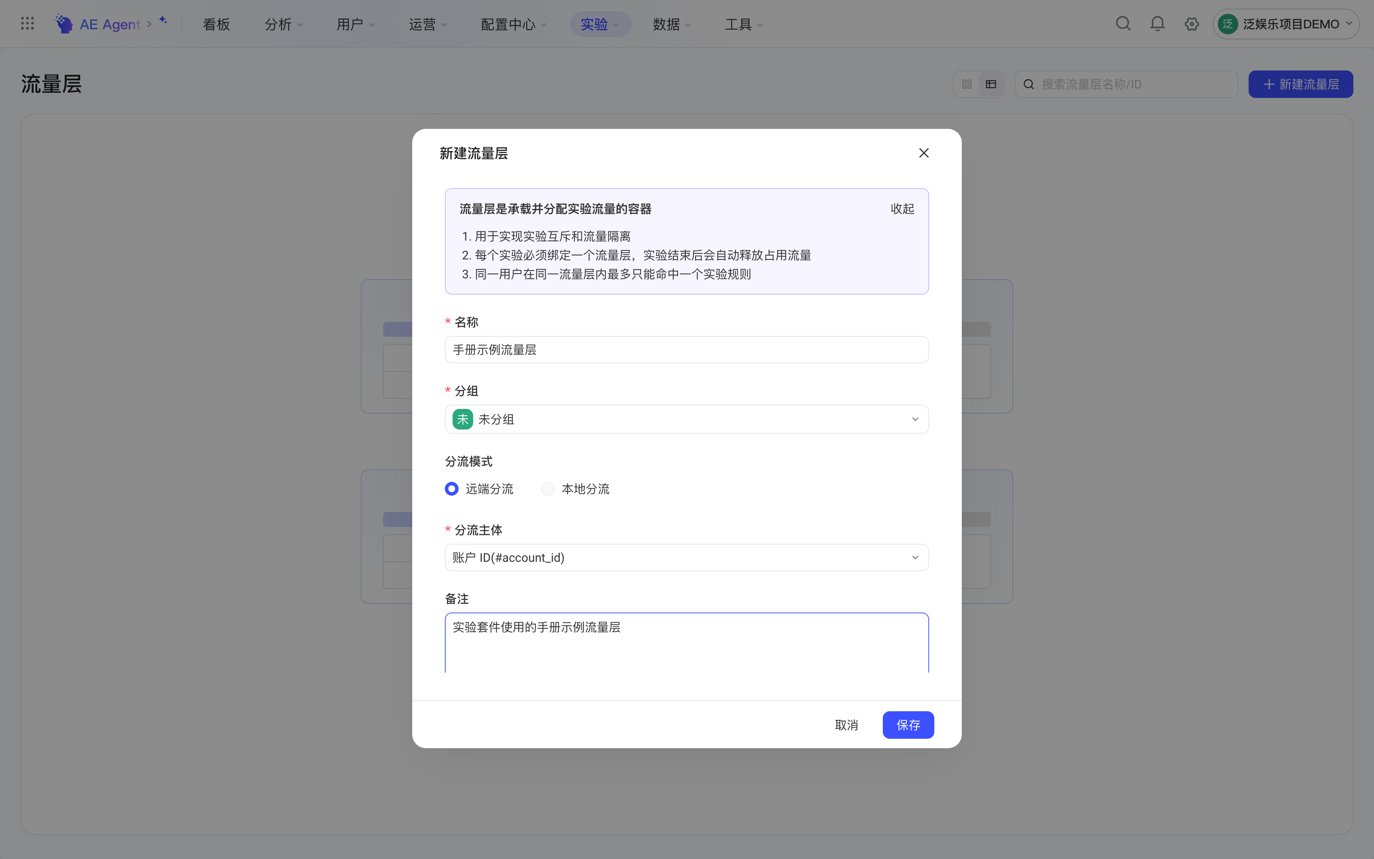Open the 泛娱乐项目DEMO project switcher
The height and width of the screenshot is (859, 1374).
tap(1286, 24)
